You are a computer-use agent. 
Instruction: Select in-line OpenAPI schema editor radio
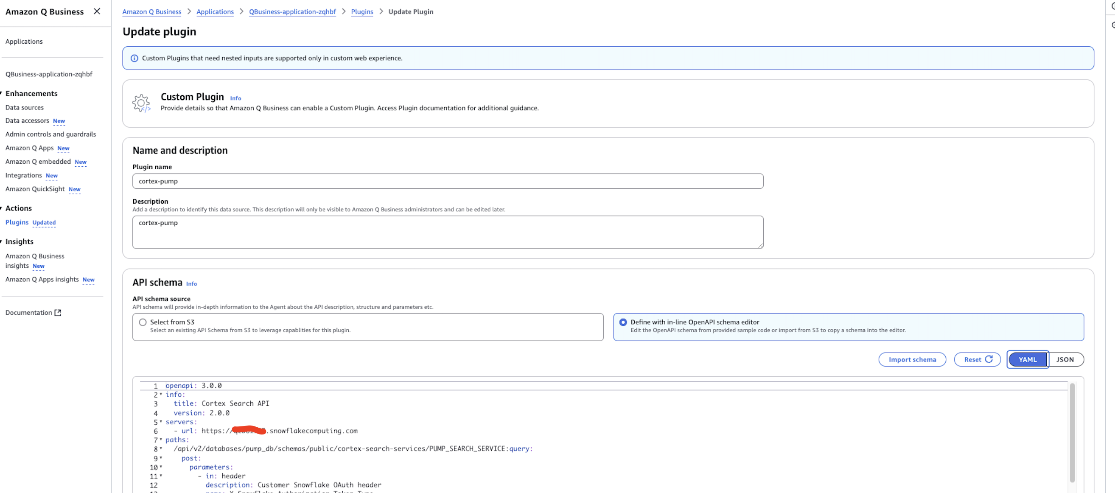[x=623, y=322]
